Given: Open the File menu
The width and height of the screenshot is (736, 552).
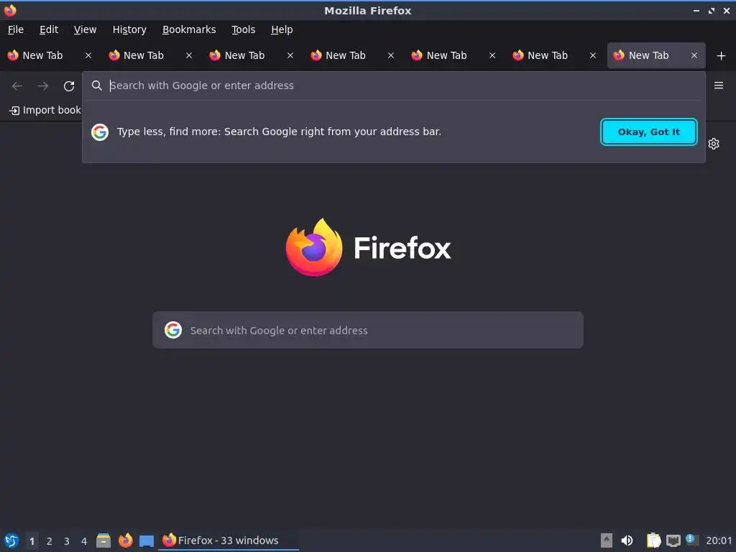Looking at the screenshot, I should pyautogui.click(x=16, y=29).
